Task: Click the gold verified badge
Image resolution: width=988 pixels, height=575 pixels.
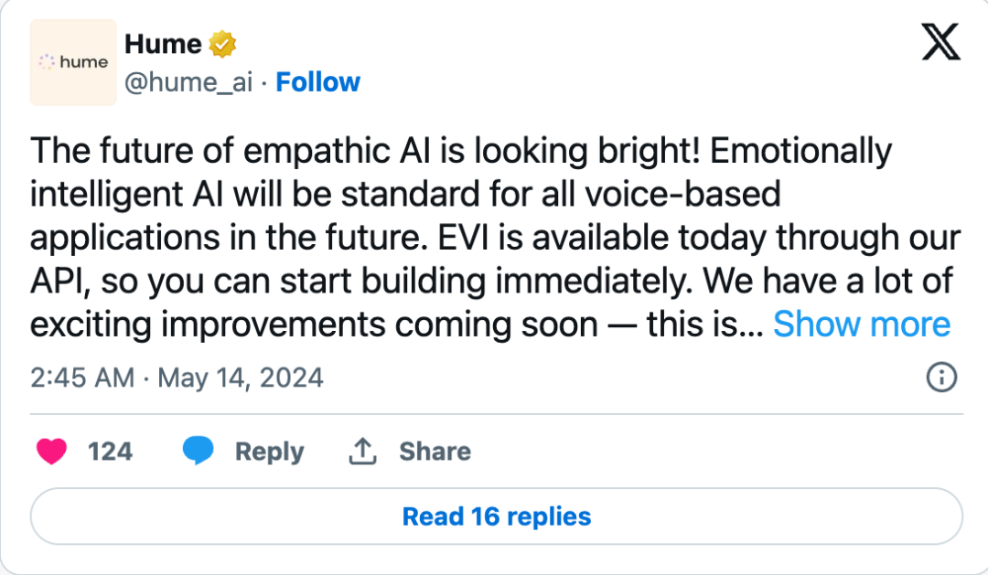Action: [223, 43]
